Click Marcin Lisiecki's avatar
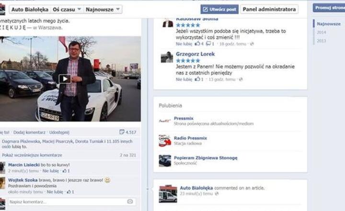 (2, 168)
